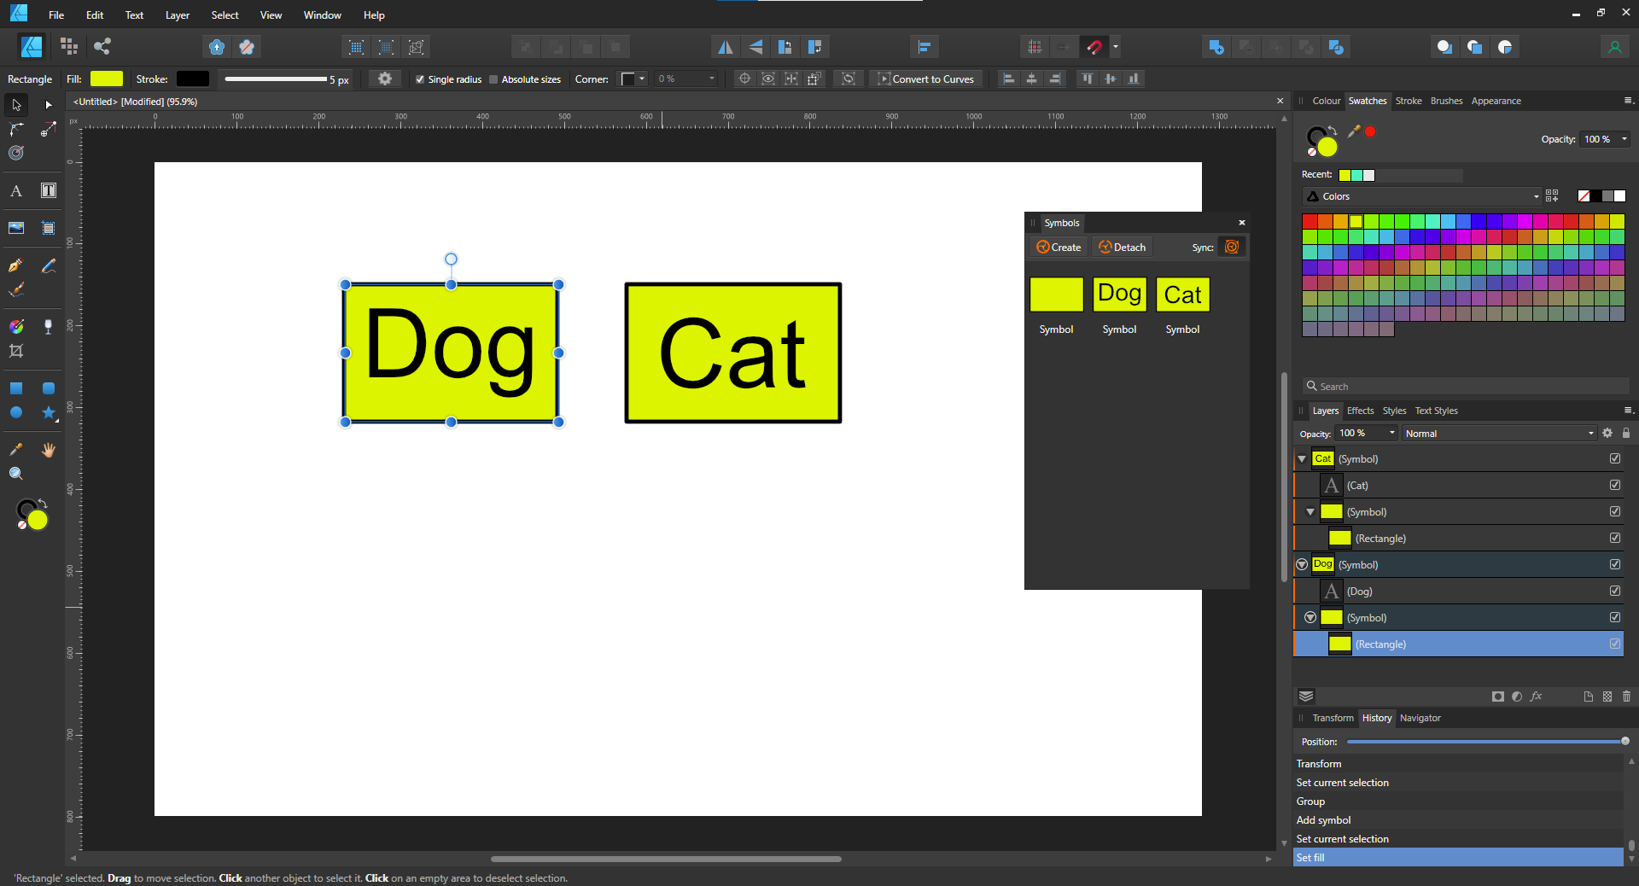Click Create symbol button

coord(1059,247)
